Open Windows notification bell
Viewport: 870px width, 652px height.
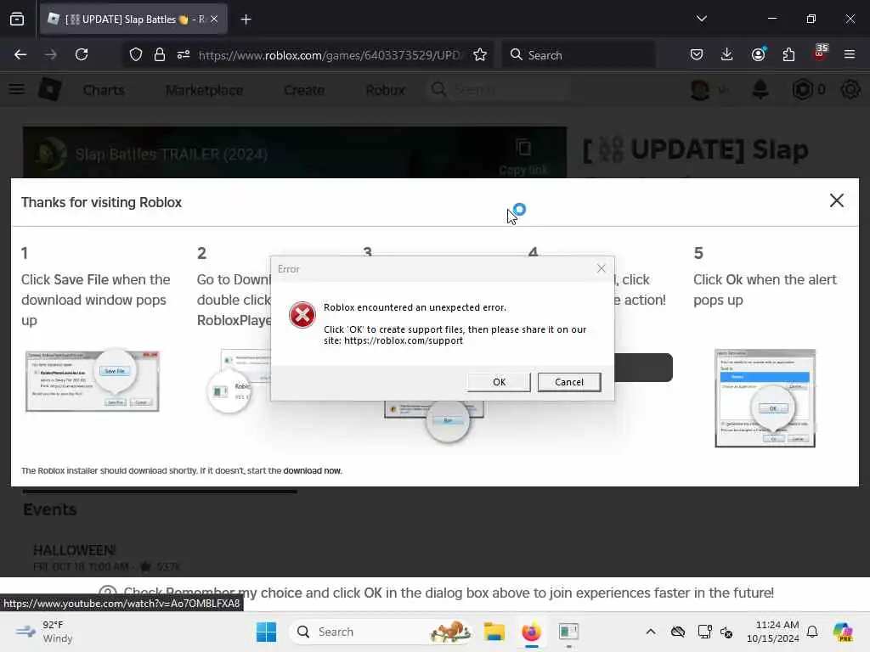[x=812, y=632]
